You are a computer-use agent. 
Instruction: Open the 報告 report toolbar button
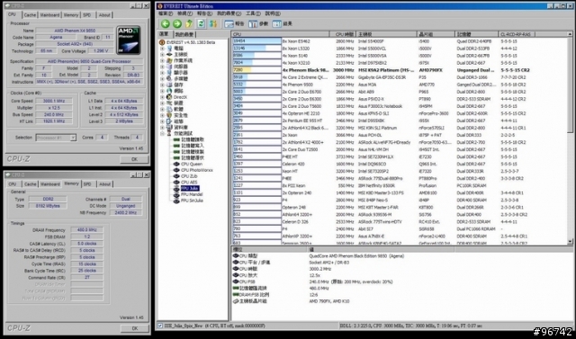point(234,24)
